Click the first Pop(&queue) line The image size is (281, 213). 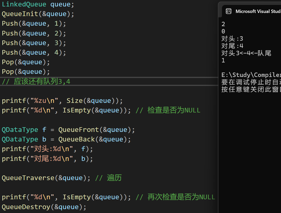(26, 62)
